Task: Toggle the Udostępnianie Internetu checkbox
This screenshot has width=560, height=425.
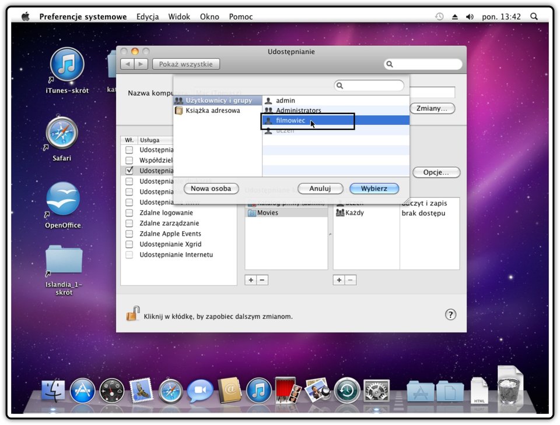Action: point(129,255)
